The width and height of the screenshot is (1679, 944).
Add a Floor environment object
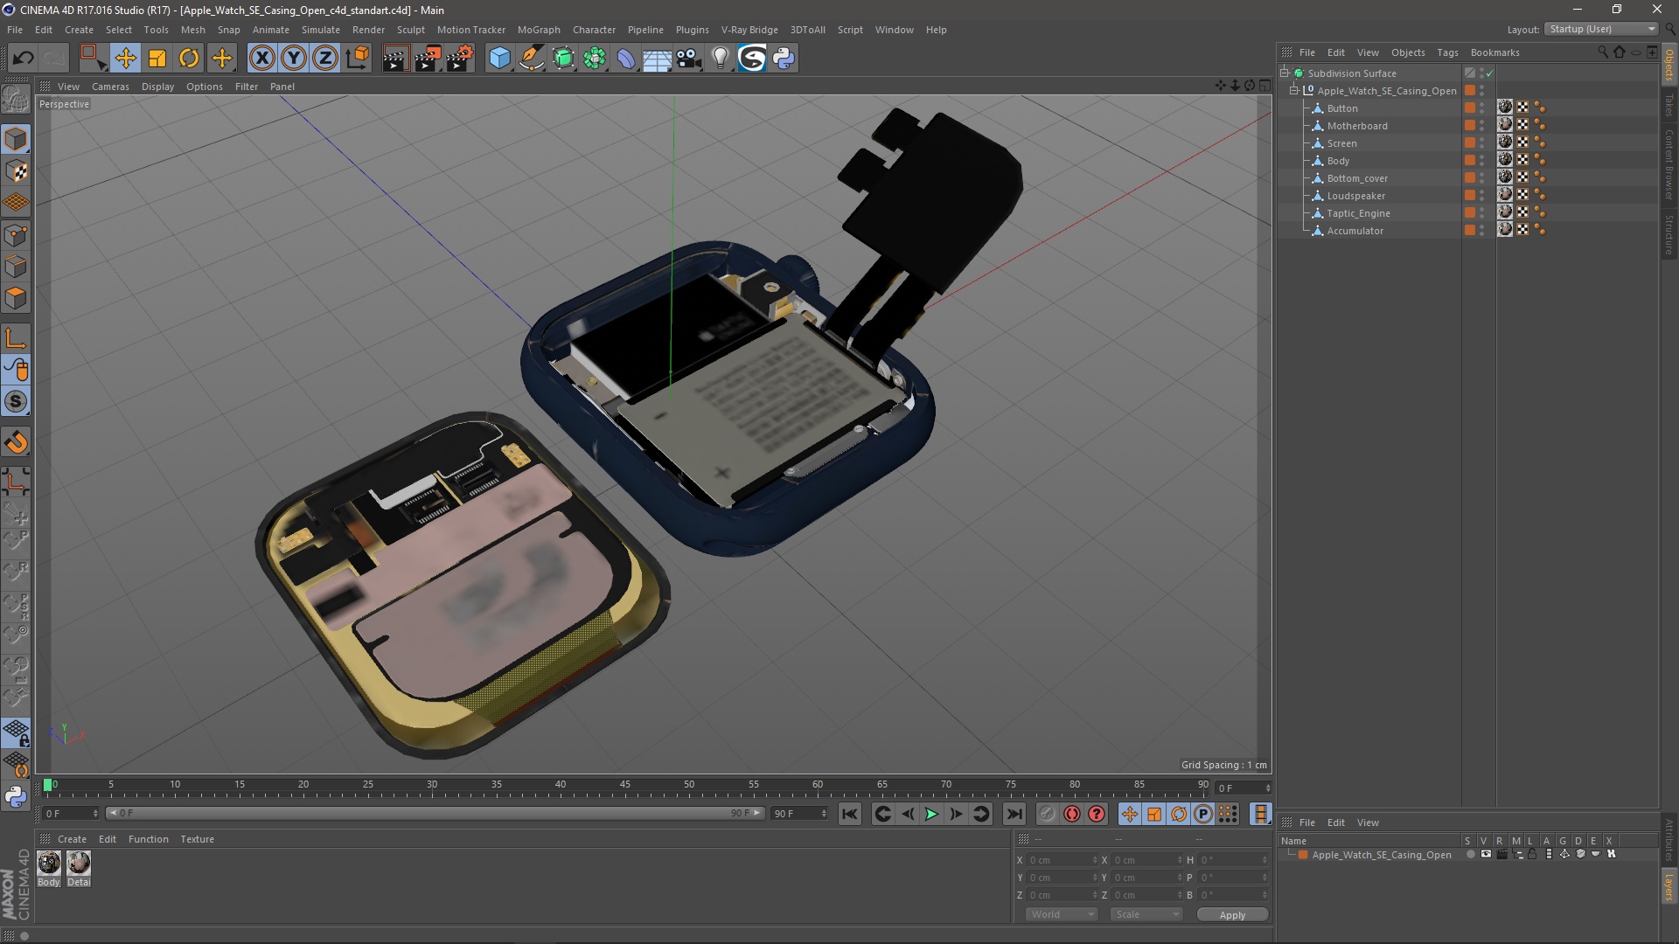point(658,59)
